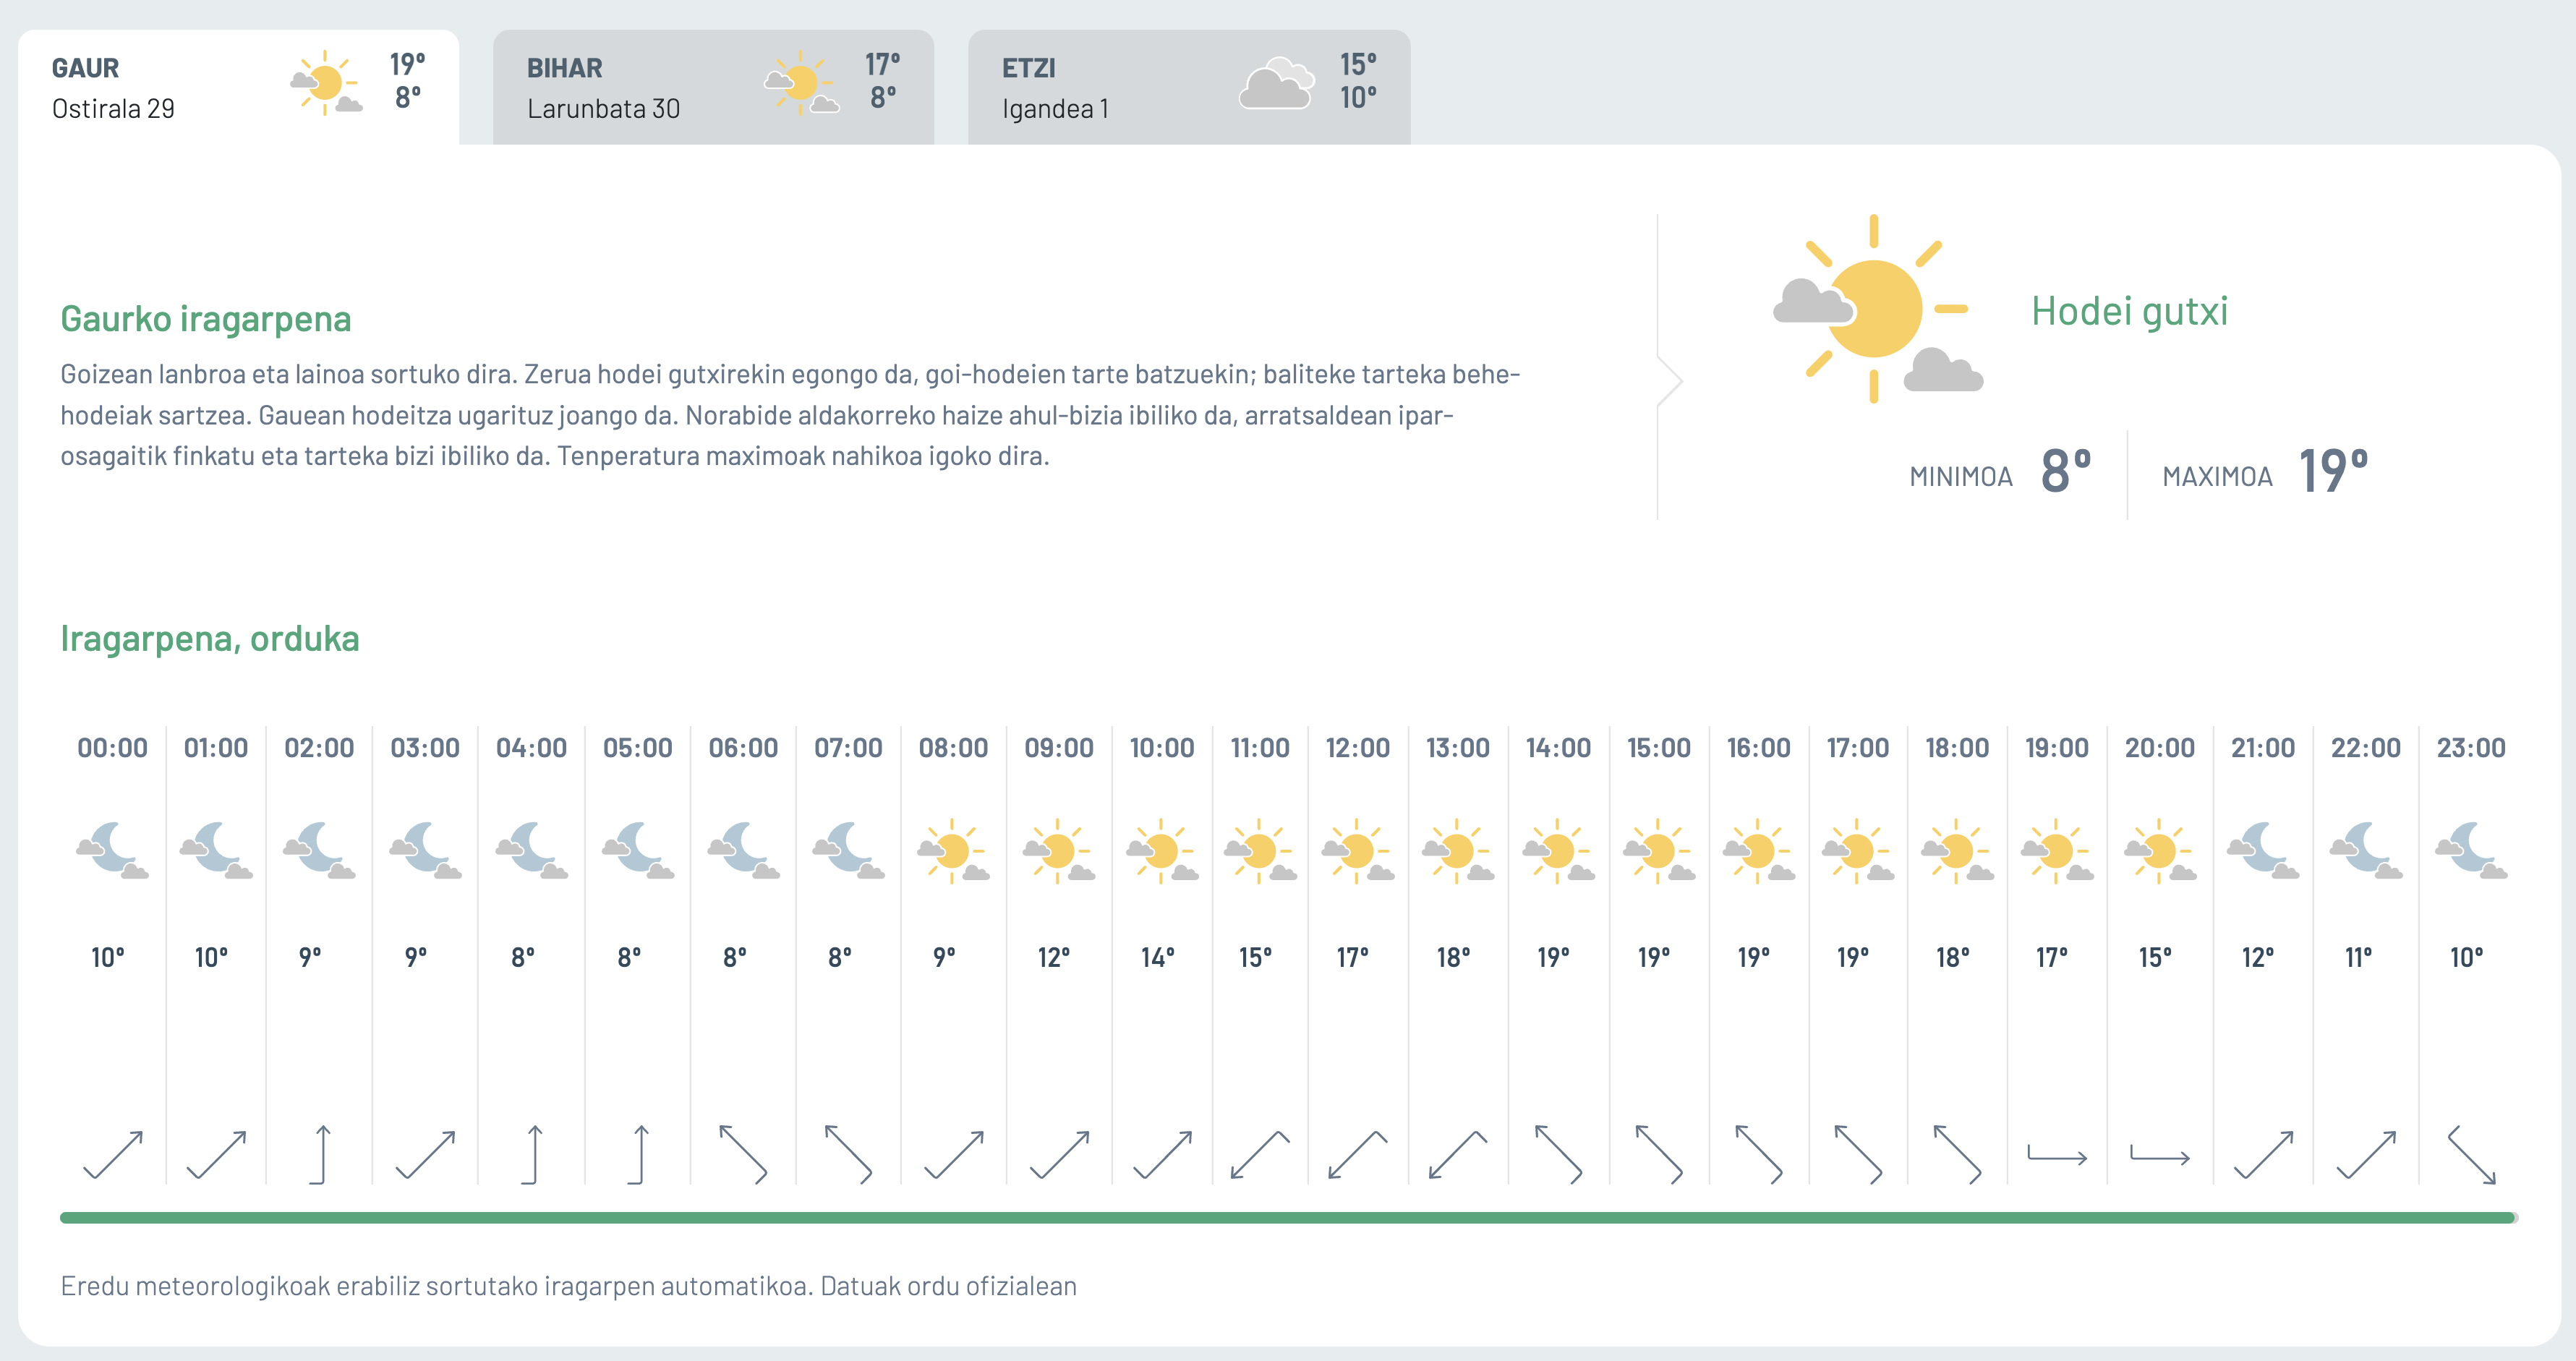Open the BIHAR Larunbata 30 tab

tap(712, 88)
